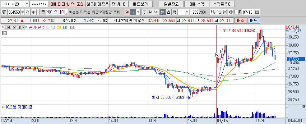Select the 잔 tab button
This screenshot has width=306, height=124.
click(x=113, y=4)
